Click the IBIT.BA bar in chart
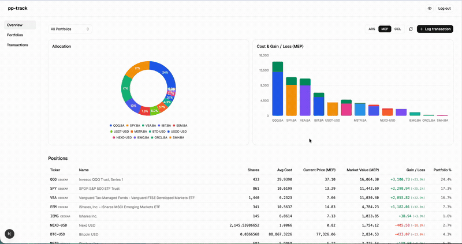The width and height of the screenshot is (462, 244). coord(319,104)
